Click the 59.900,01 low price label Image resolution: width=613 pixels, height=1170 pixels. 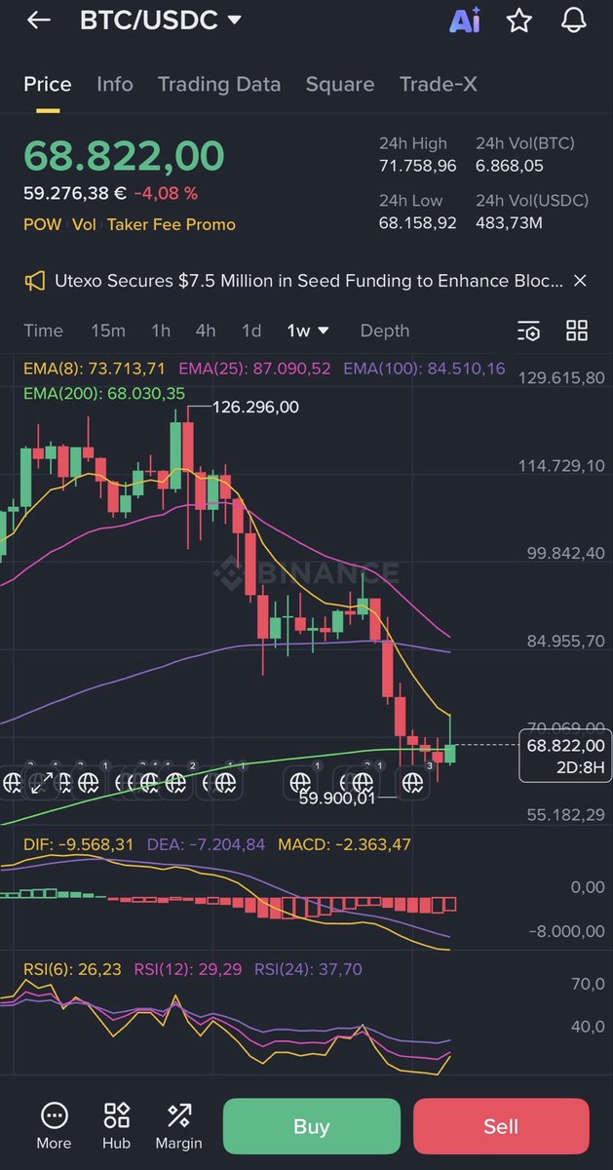click(337, 798)
